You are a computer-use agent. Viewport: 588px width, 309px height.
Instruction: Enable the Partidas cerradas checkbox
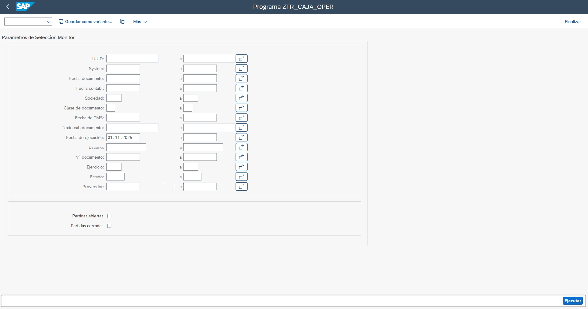pyautogui.click(x=109, y=226)
